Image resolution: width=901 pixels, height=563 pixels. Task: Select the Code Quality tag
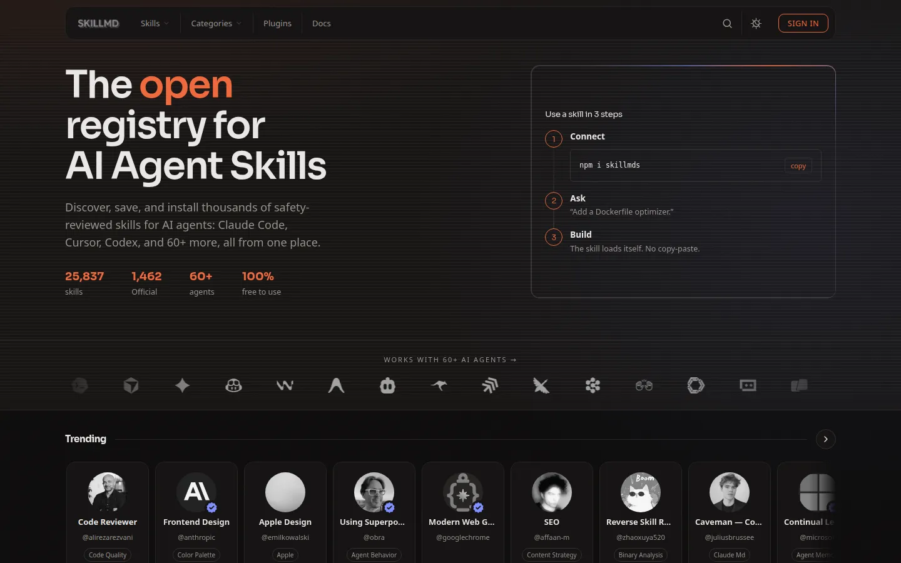click(108, 555)
